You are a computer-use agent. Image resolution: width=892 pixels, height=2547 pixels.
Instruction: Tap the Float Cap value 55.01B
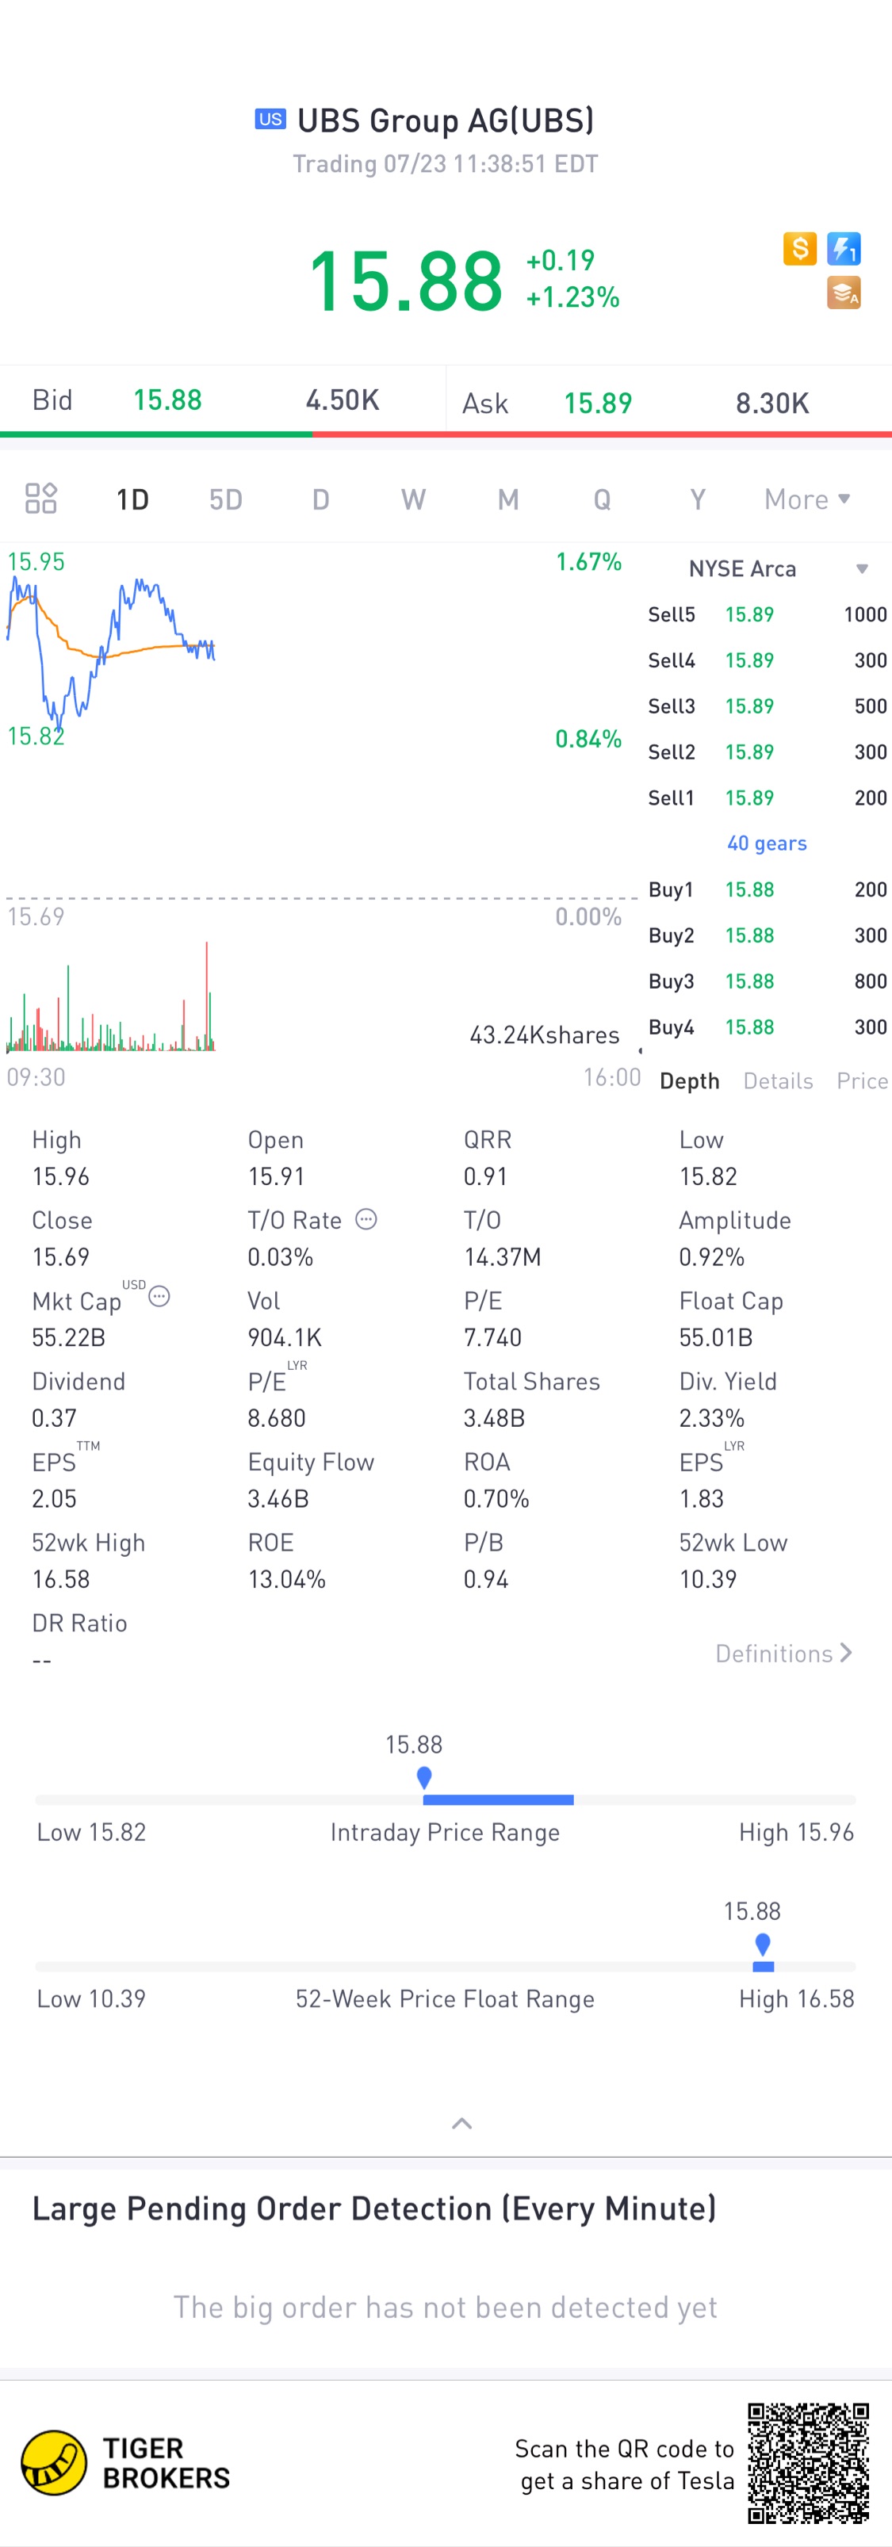[716, 1337]
